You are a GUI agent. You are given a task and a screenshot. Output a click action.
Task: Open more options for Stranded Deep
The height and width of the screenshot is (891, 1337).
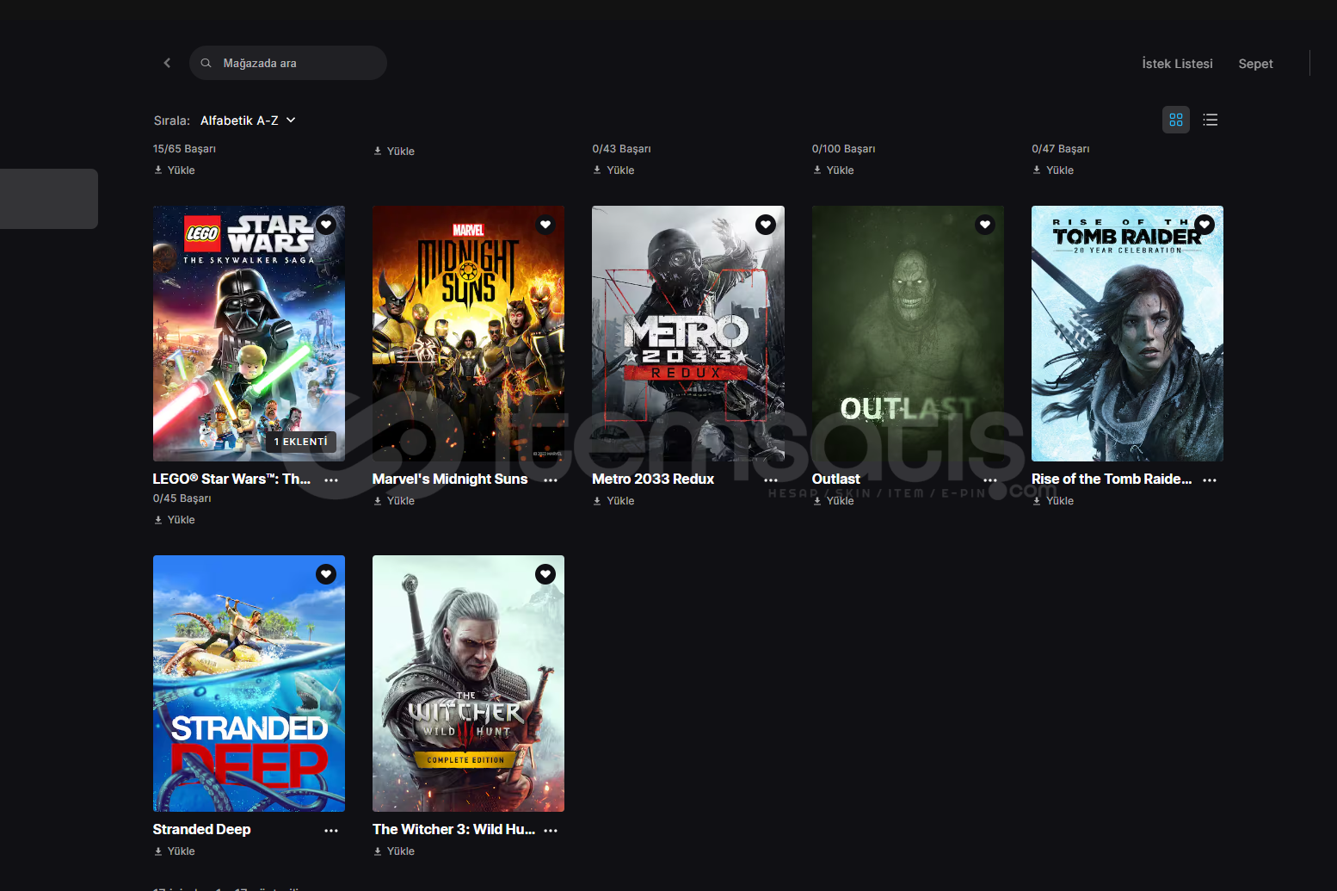(x=331, y=831)
